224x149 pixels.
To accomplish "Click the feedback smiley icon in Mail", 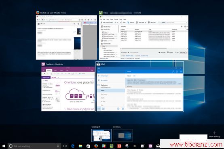I will [x=118, y=109].
